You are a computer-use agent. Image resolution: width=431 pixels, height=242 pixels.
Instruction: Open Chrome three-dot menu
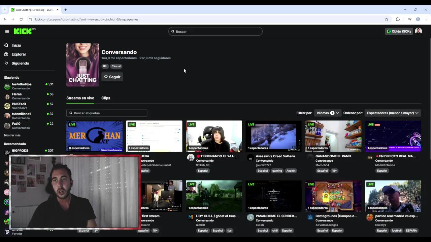[x=426, y=19]
